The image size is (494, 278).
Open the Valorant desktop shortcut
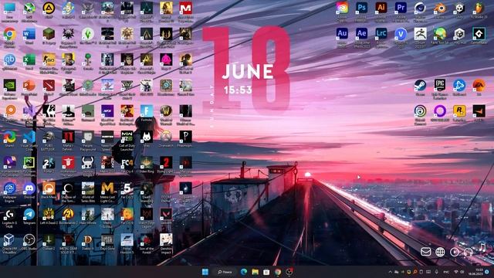(x=166, y=215)
